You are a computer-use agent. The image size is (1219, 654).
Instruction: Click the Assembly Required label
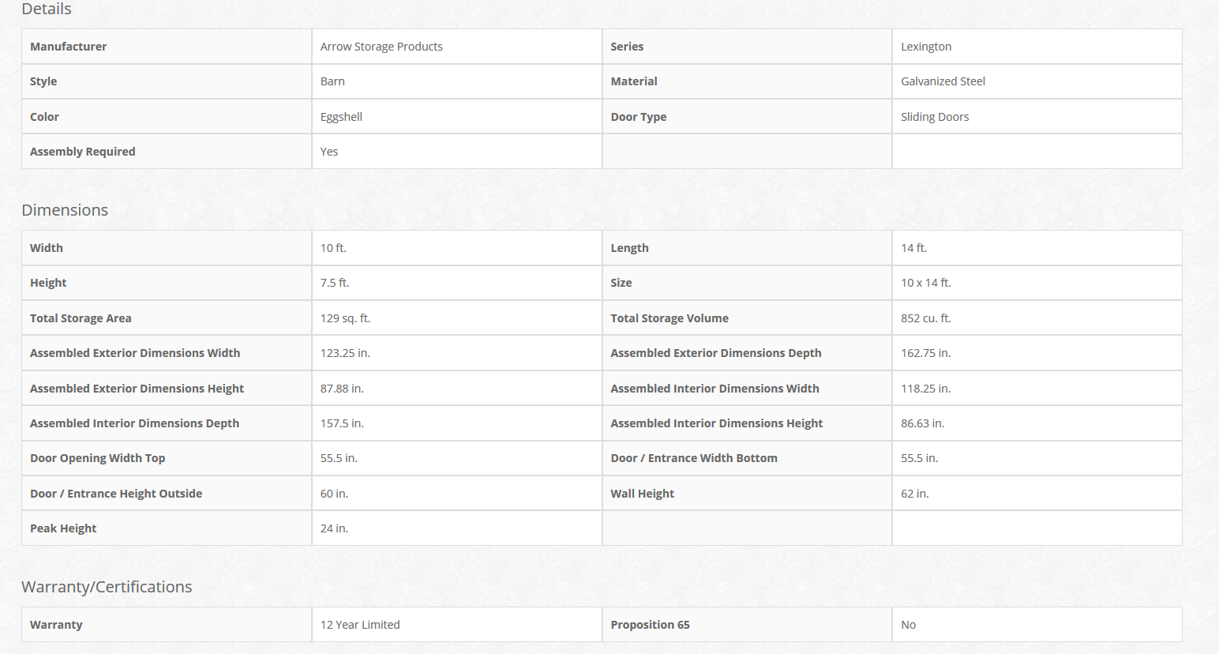82,152
